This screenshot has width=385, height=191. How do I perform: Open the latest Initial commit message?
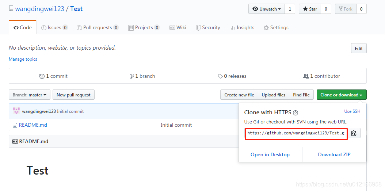click(70, 111)
